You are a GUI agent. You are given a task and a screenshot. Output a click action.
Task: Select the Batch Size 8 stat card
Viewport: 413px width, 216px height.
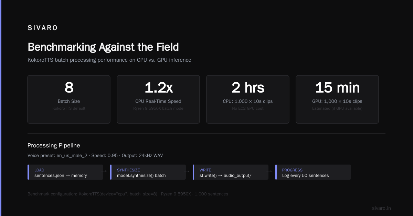coord(69,99)
